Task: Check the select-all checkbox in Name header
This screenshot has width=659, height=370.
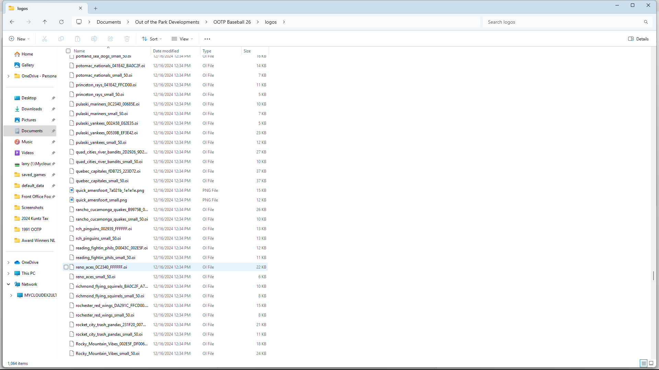Action: (68, 51)
